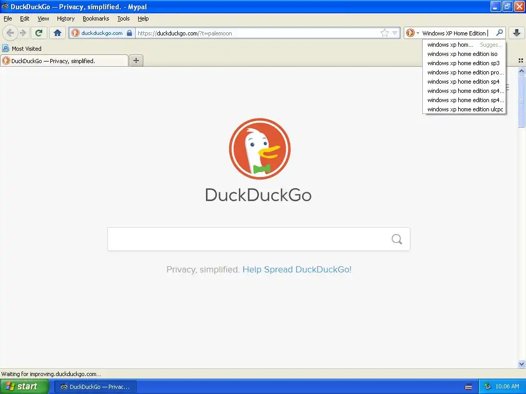This screenshot has height=394, width=526.
Task: Click the magnifier button in DuckDuckGo search box
Action: [397, 239]
